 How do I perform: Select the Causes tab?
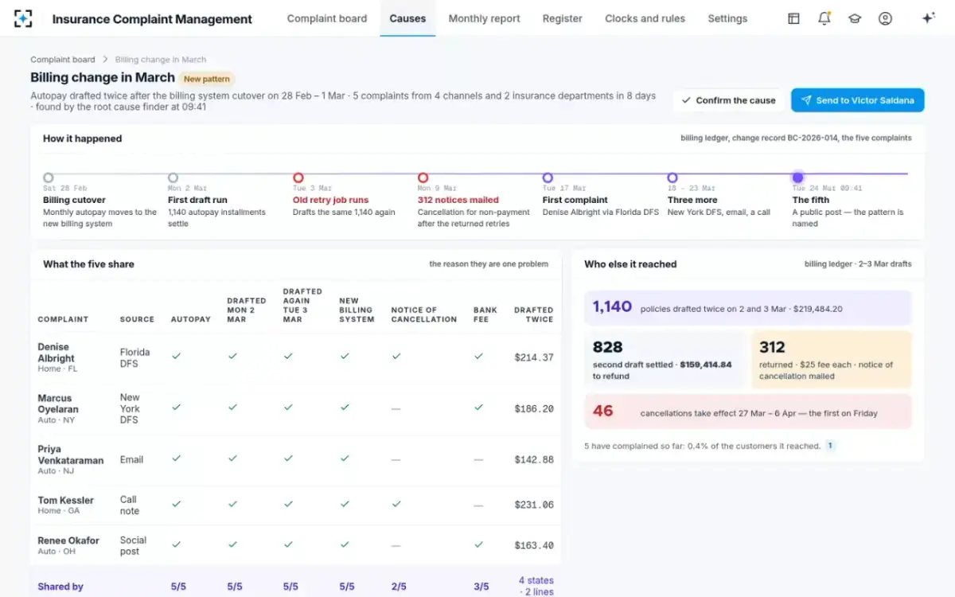point(407,18)
